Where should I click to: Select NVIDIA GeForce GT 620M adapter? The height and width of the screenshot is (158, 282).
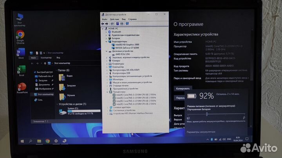coord(125,48)
